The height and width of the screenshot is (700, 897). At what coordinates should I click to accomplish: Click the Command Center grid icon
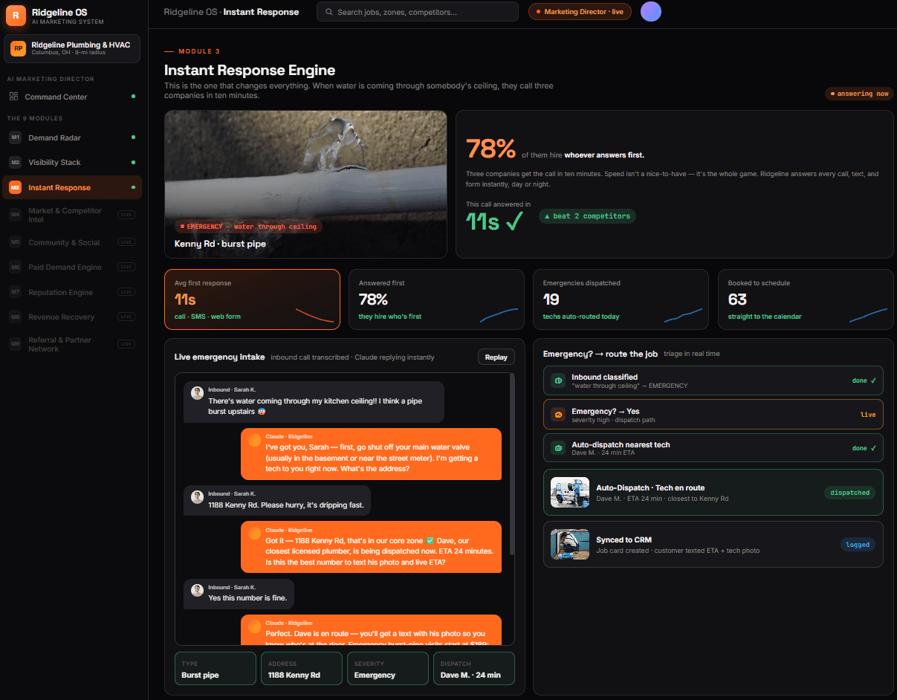(13, 97)
